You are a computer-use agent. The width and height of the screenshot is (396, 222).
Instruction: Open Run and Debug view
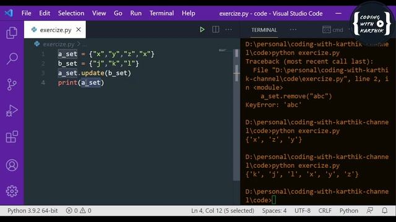12,111
